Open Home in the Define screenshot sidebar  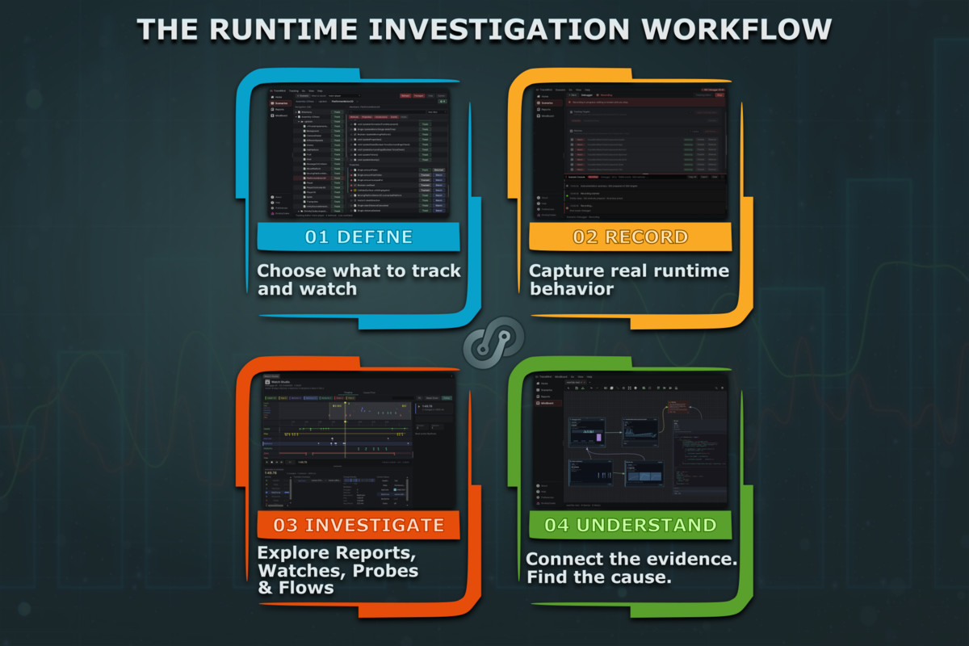coord(278,97)
